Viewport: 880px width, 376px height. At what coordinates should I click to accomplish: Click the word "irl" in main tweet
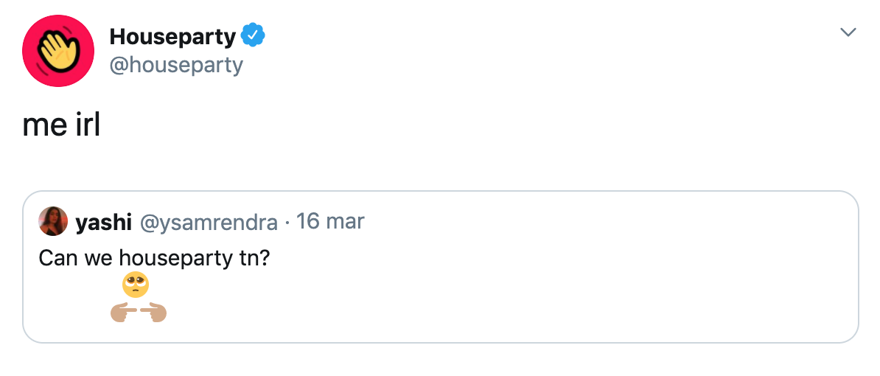point(88,125)
